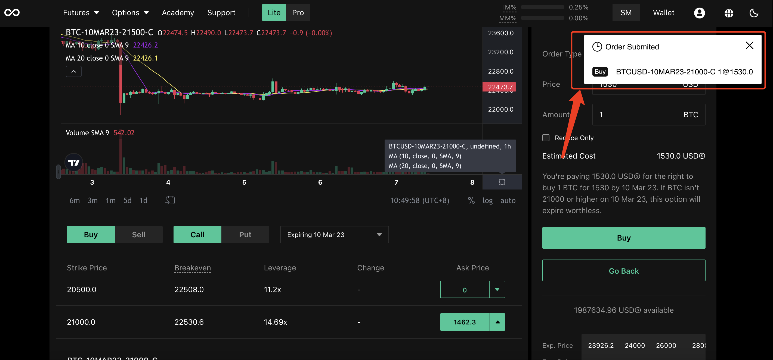Open the go-to-date calendar icon

pos(170,200)
